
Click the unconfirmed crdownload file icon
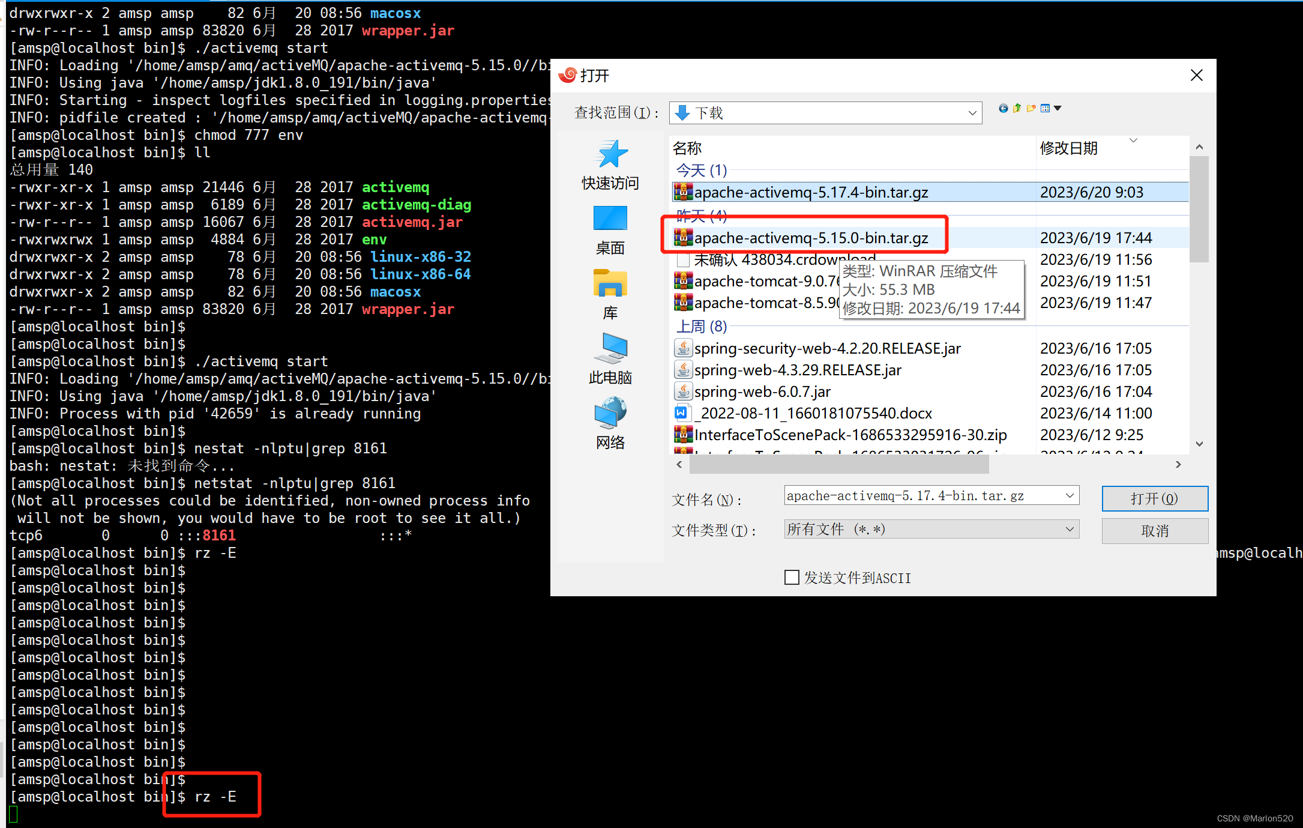[683, 260]
